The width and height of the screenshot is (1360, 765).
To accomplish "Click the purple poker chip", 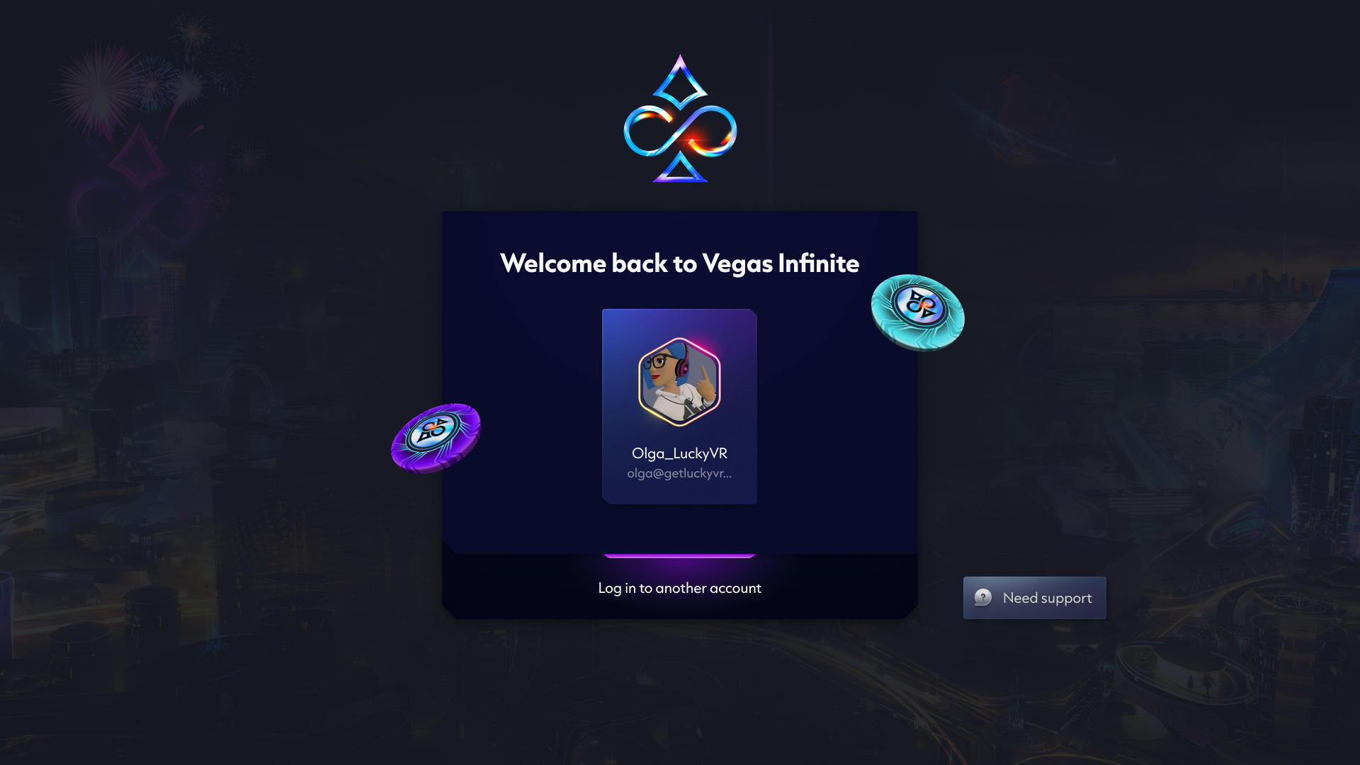I will (436, 438).
